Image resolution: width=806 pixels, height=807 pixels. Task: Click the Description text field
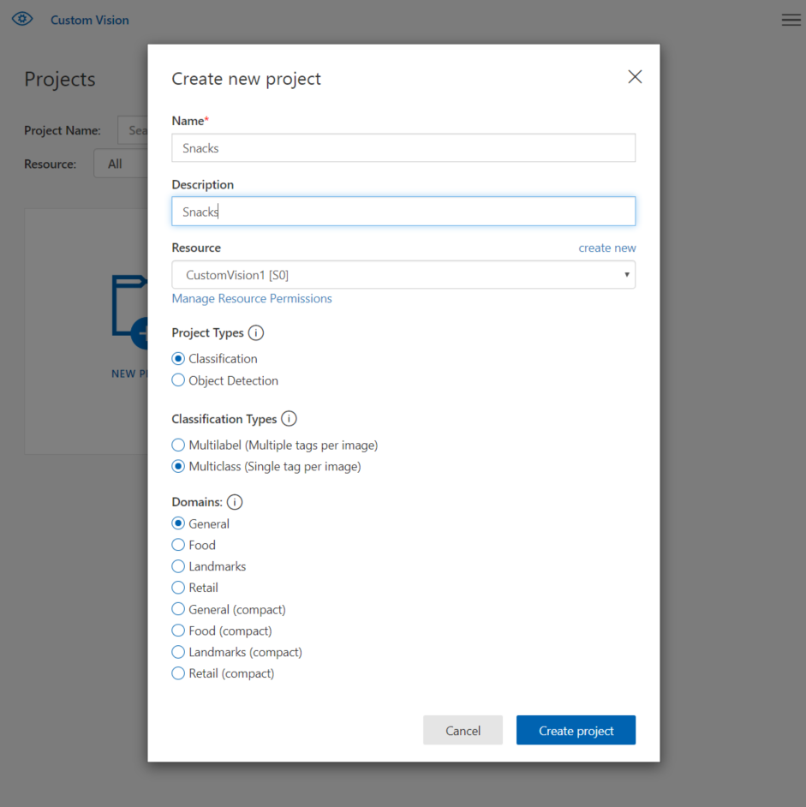click(403, 212)
